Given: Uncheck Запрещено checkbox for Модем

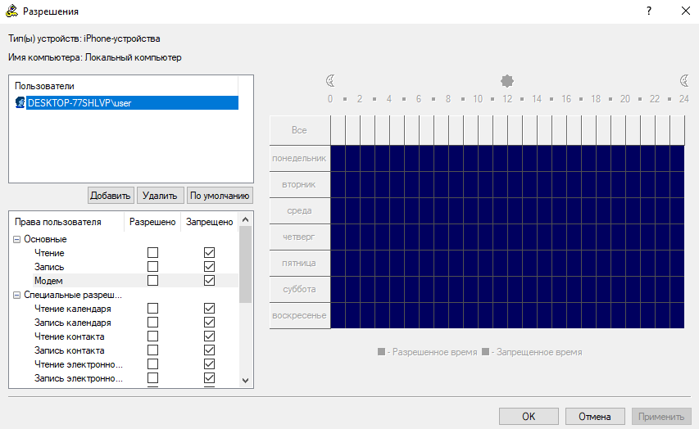Looking at the screenshot, I should [209, 280].
